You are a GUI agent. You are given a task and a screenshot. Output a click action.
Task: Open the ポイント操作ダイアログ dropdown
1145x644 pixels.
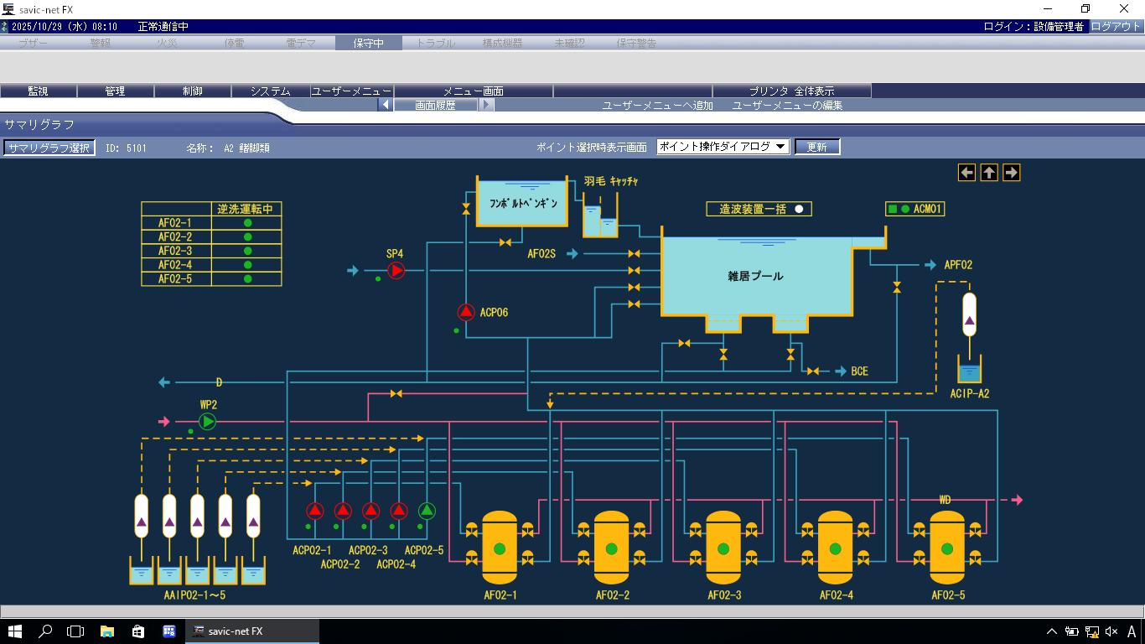[723, 147]
